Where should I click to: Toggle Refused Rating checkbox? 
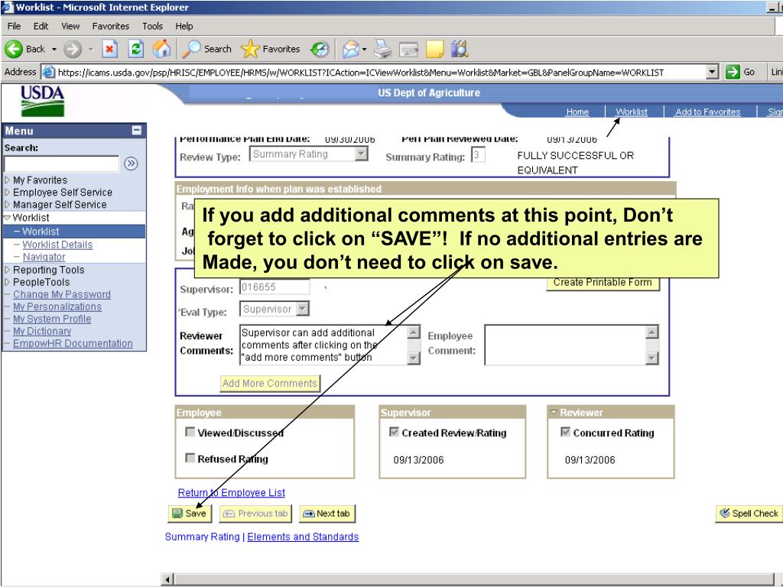click(190, 458)
